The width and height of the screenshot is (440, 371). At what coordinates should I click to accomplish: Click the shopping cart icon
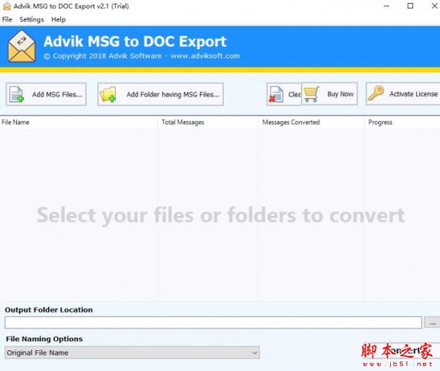(311, 94)
